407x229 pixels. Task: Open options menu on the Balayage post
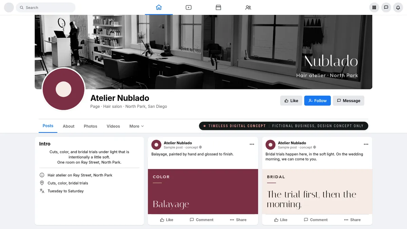[252, 144]
